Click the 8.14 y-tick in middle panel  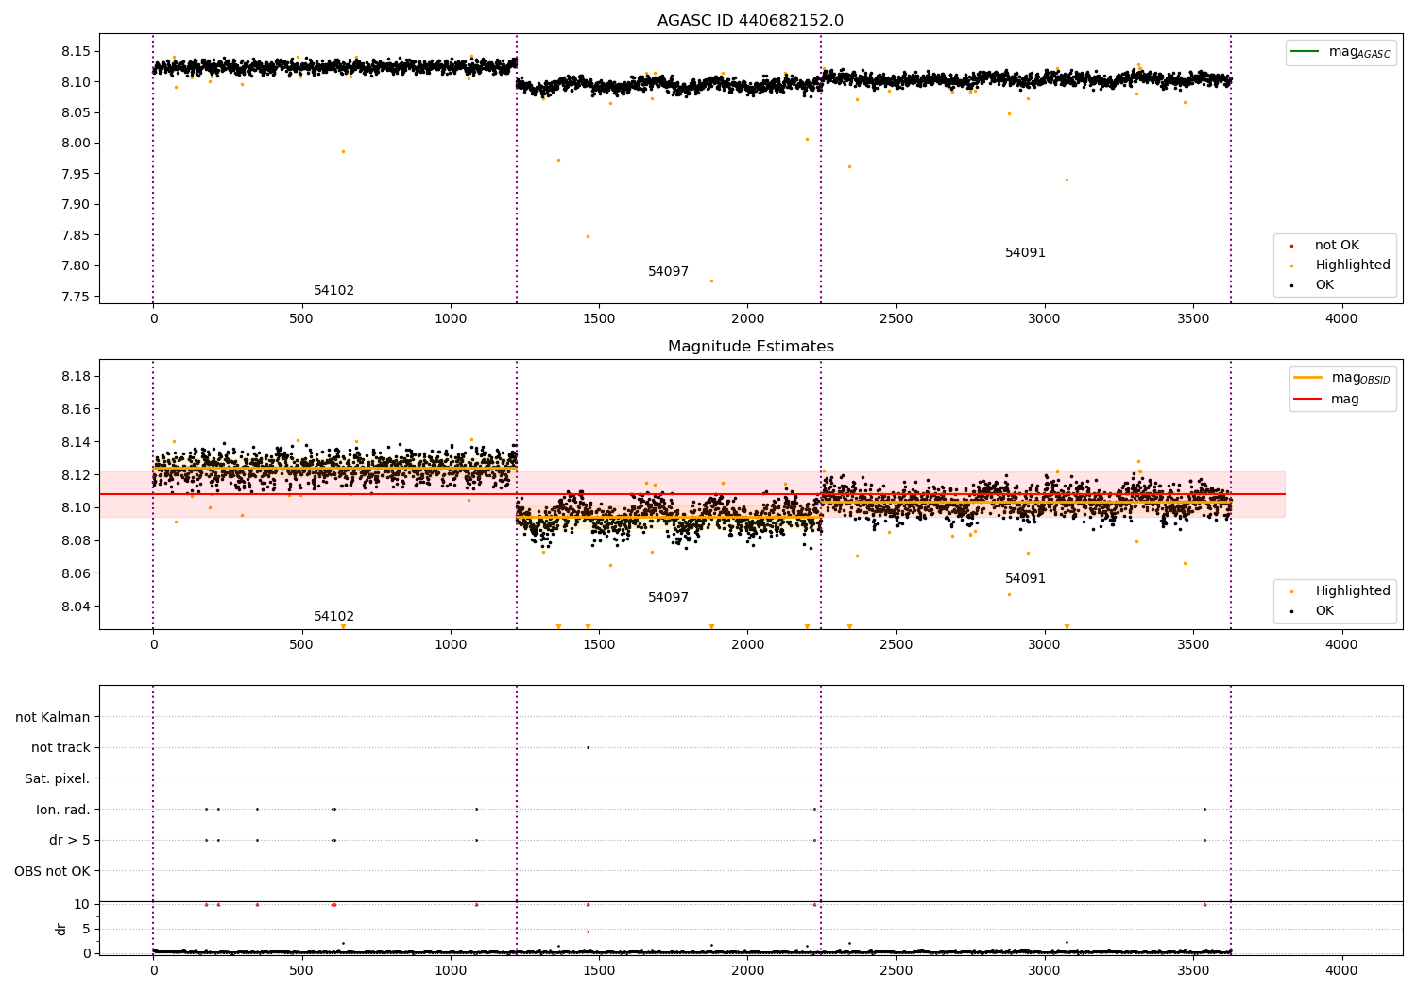[76, 442]
